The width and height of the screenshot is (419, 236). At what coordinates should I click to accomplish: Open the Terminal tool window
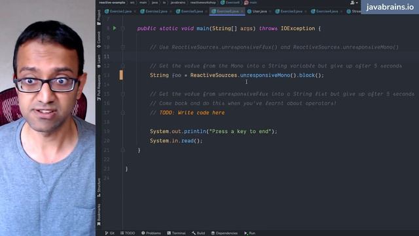pos(176,233)
